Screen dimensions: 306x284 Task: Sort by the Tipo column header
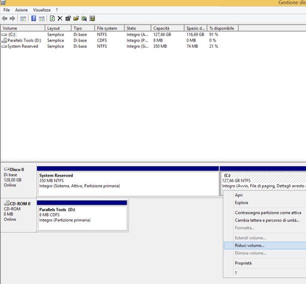(x=83, y=28)
